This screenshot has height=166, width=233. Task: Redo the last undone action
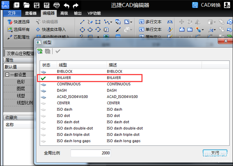(x=76, y=5)
